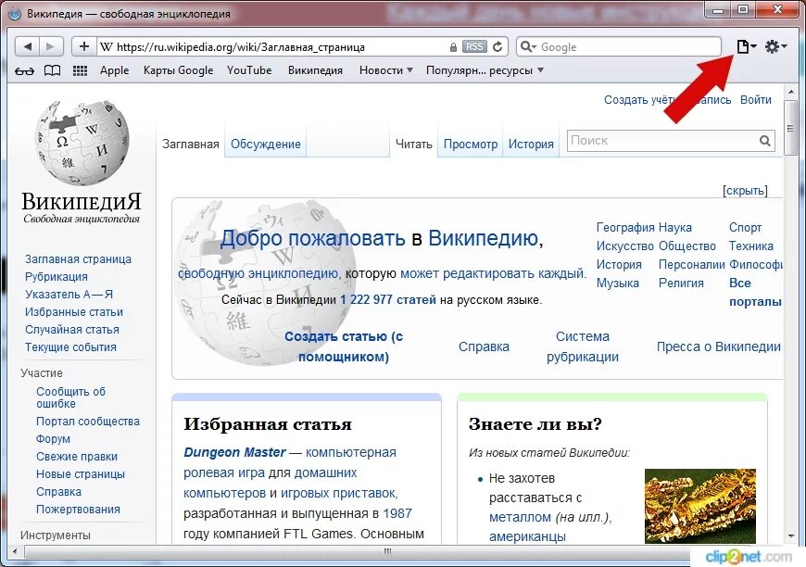Open the Наука portal link
This screenshot has height=567, width=806.
675,227
